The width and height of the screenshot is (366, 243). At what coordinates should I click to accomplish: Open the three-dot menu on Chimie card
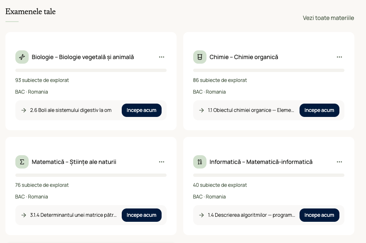[x=339, y=57]
